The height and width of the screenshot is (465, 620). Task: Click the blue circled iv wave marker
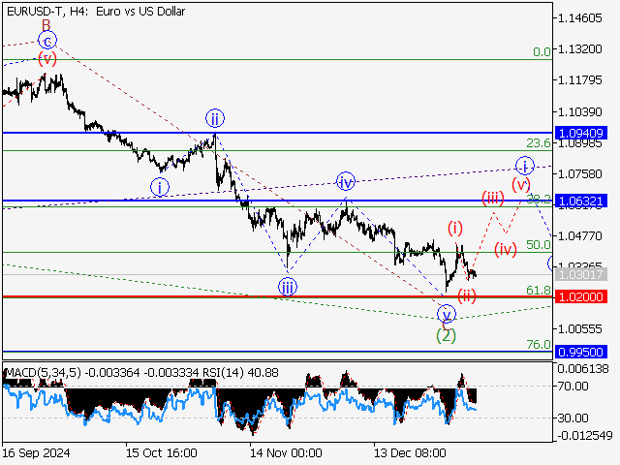346,181
